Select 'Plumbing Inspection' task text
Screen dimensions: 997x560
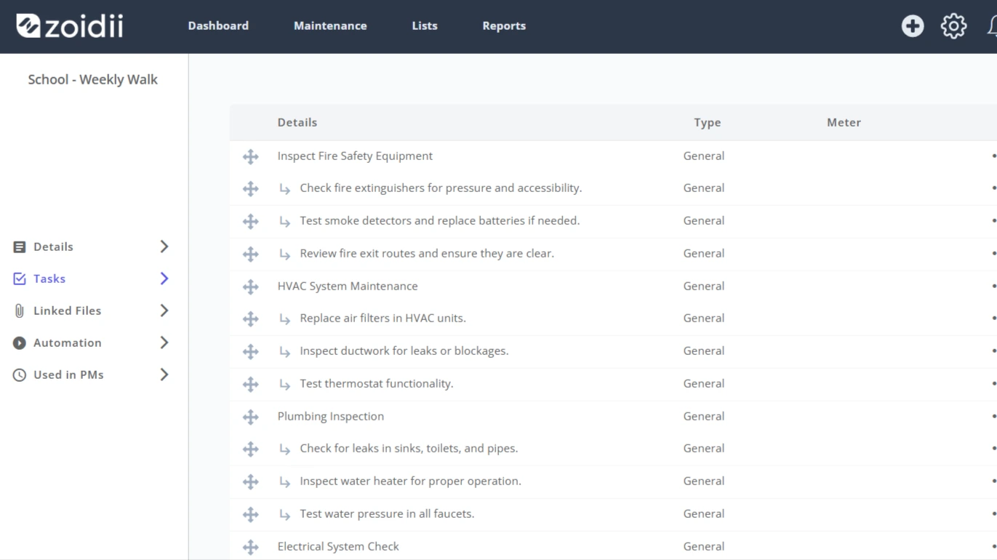pyautogui.click(x=331, y=416)
